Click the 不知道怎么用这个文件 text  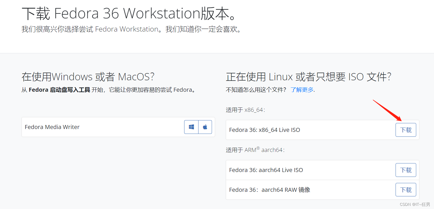coord(256,90)
